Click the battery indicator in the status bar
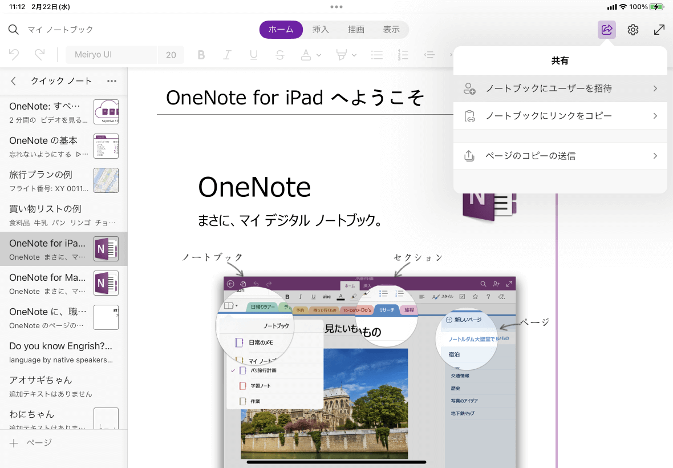 click(x=656, y=7)
